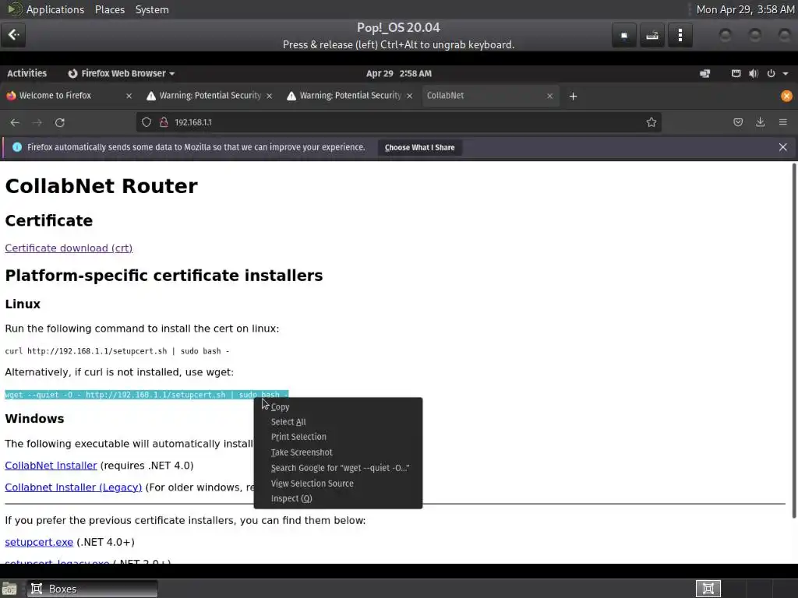Screen dimensions: 798x598
Task: Click the highlighted wget command text
Action: (147, 395)
